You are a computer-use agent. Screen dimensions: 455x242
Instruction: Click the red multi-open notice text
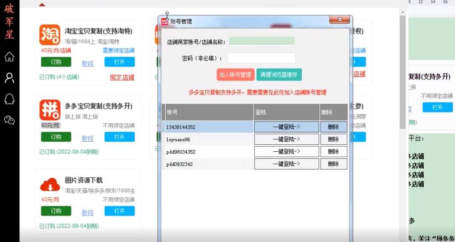257,92
